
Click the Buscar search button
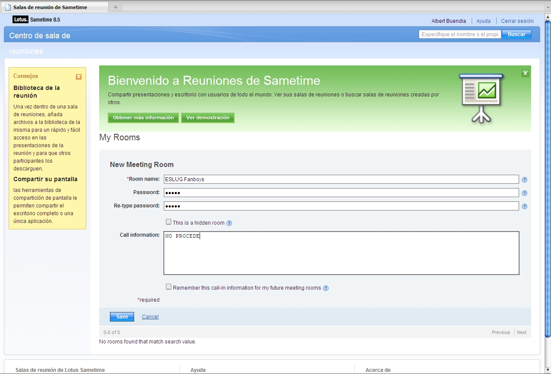click(x=517, y=34)
